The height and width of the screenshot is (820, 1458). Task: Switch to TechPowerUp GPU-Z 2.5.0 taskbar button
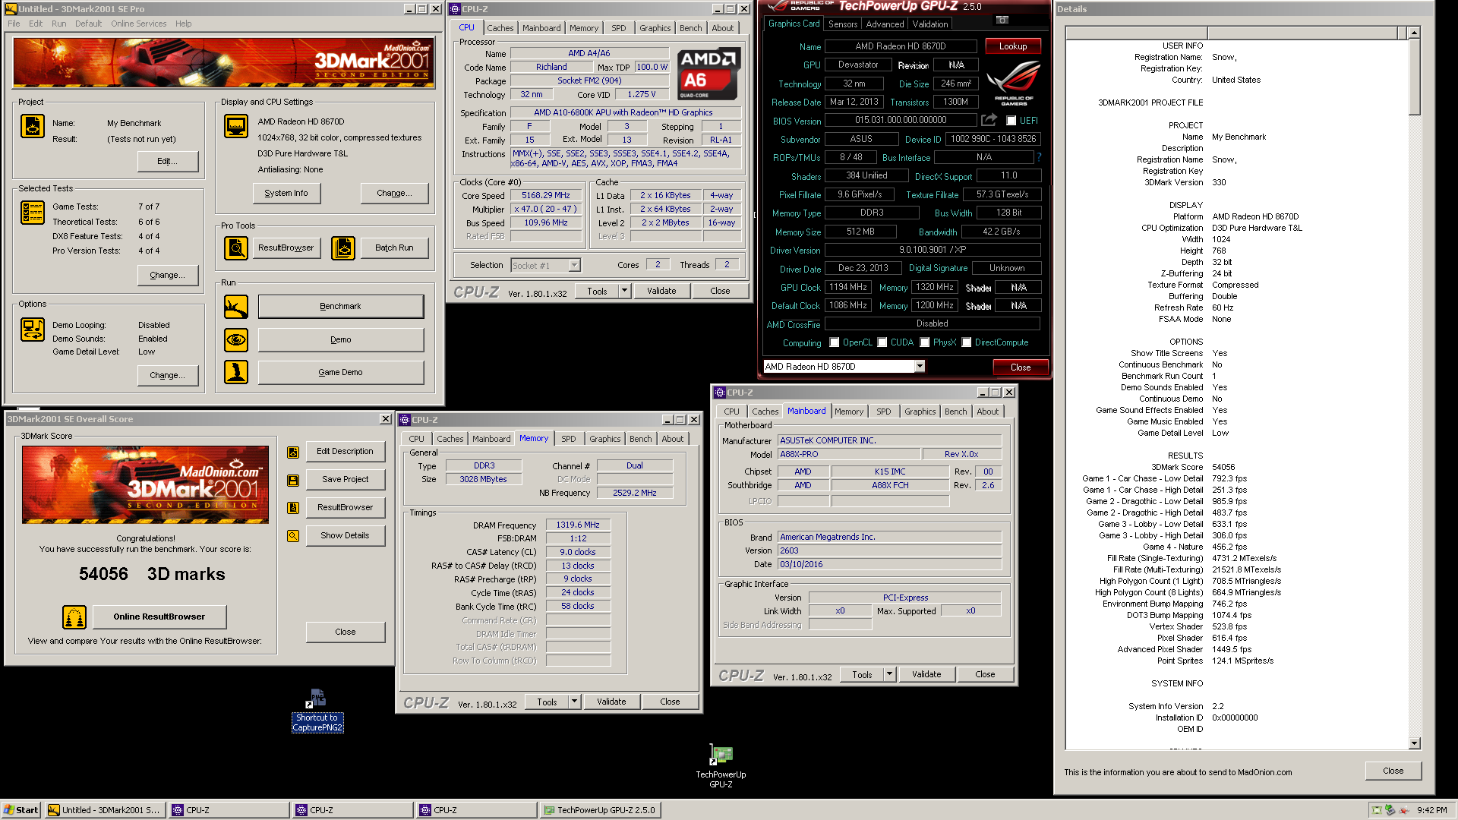(x=600, y=810)
